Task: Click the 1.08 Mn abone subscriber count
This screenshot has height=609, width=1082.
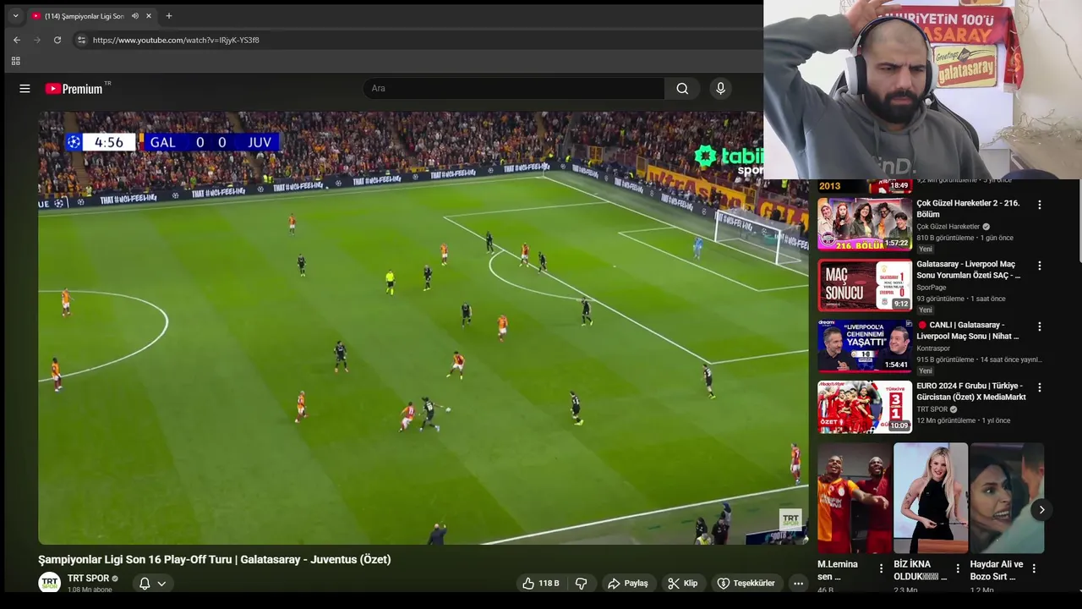Action: tap(90, 590)
